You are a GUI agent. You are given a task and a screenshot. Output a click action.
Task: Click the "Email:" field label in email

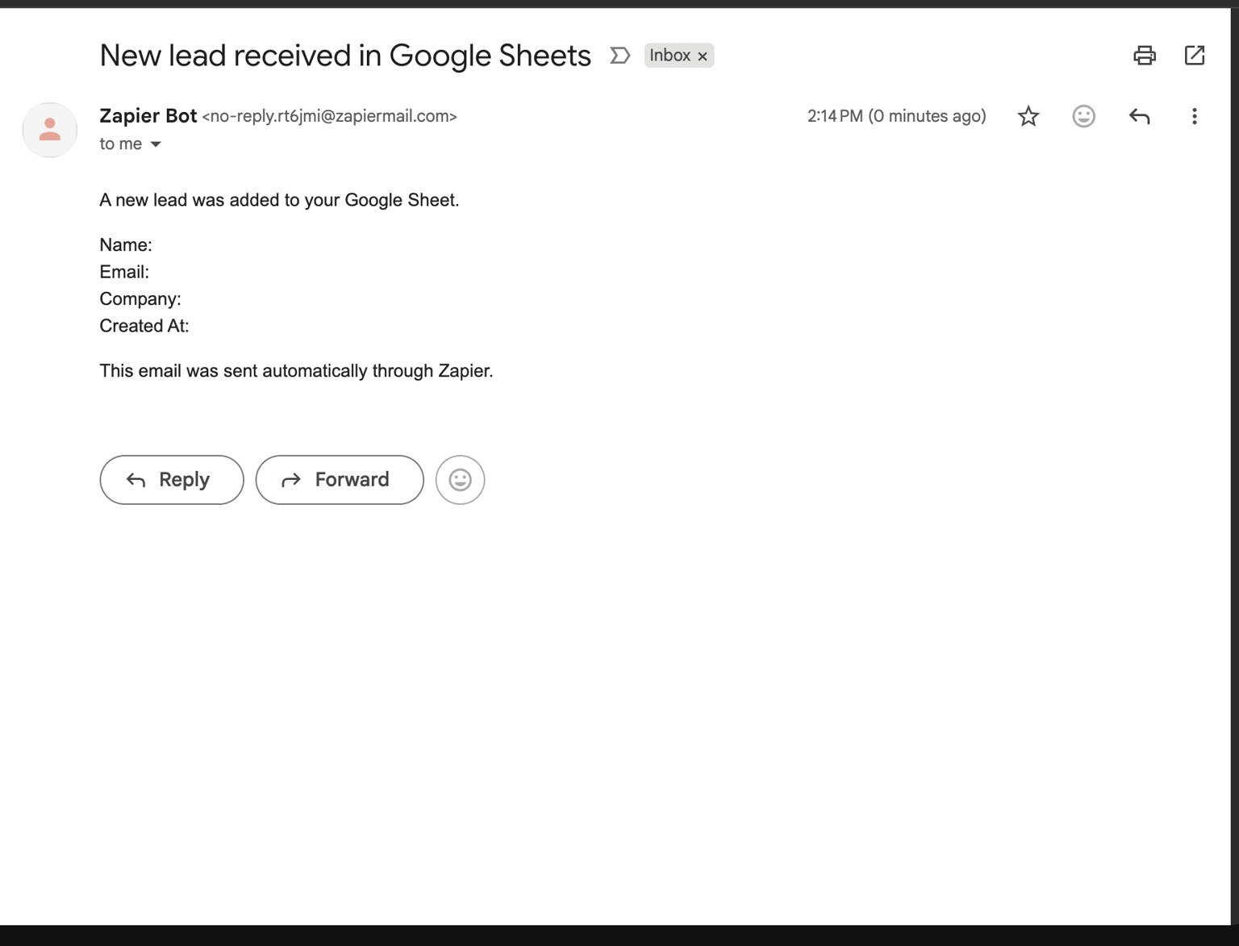click(124, 272)
